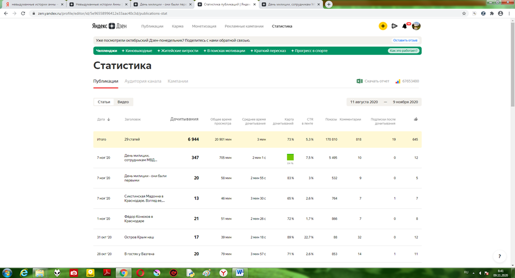Click the yellow plus create publication button
515x278 pixels.
[383, 26]
